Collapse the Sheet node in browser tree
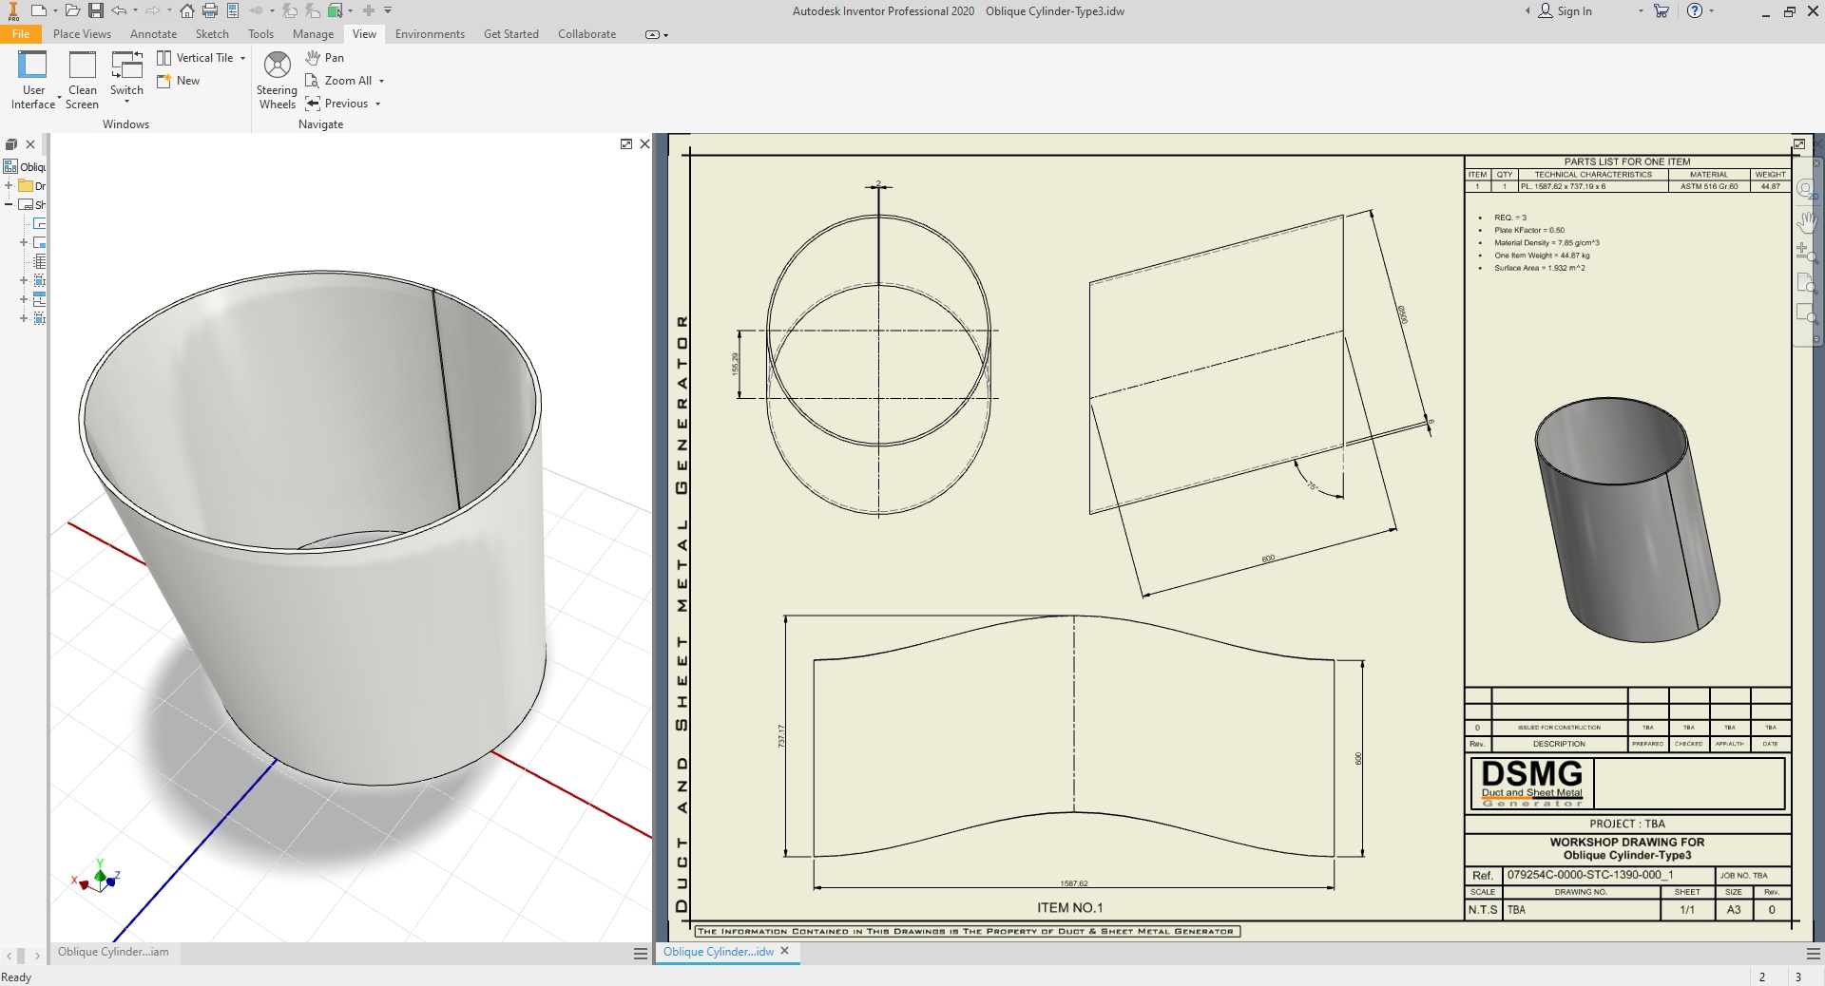Viewport: 1825px width, 986px height. click(9, 205)
